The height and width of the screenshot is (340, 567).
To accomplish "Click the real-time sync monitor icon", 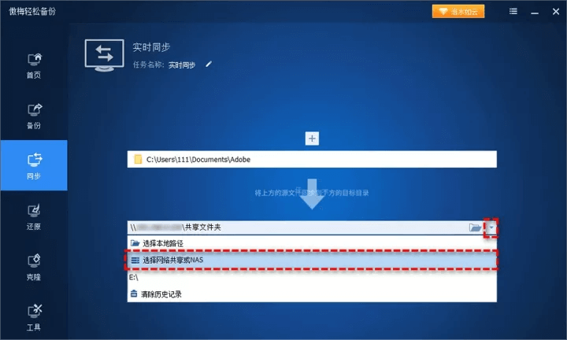I will pyautogui.click(x=105, y=55).
